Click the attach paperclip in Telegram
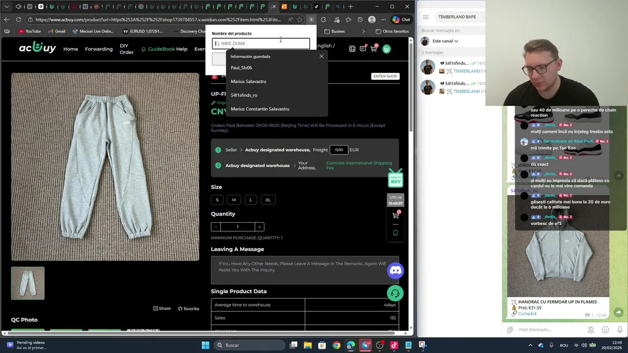628x353 pixels. point(510,330)
